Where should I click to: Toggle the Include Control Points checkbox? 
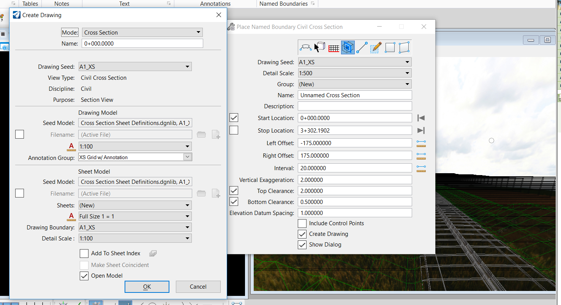(302, 223)
